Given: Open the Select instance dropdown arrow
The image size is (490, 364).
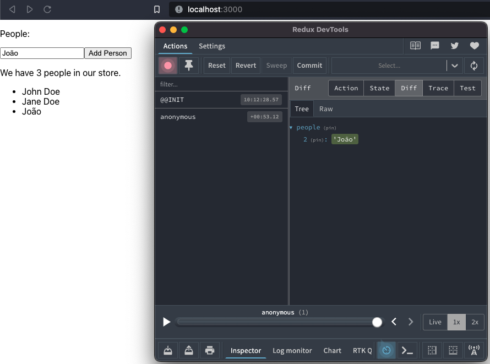Looking at the screenshot, I should click(455, 66).
